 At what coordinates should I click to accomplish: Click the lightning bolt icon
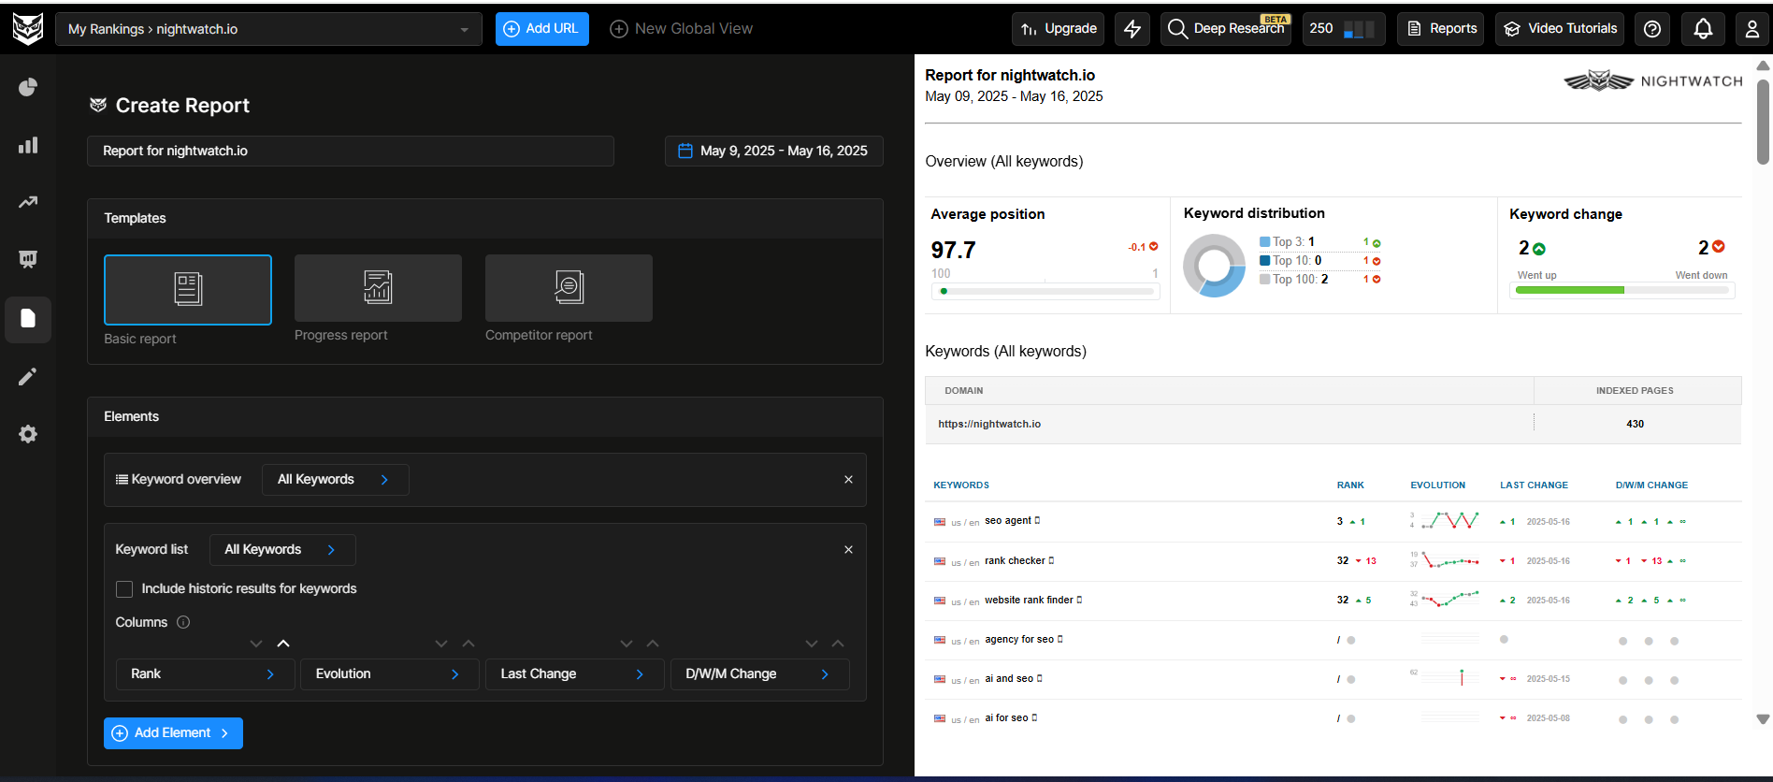(x=1132, y=29)
